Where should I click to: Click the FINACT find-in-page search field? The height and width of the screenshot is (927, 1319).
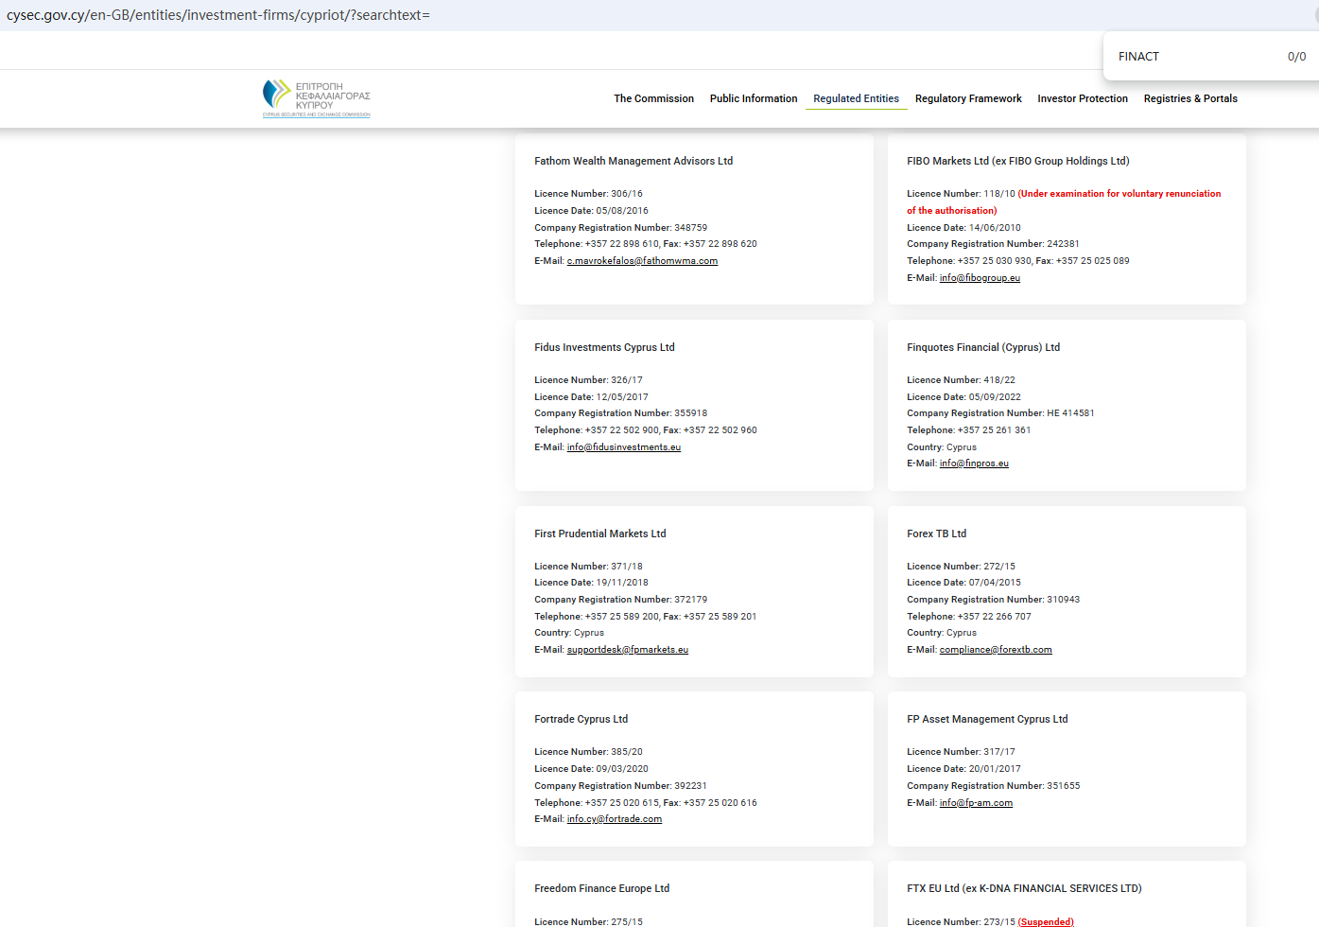point(1191,57)
